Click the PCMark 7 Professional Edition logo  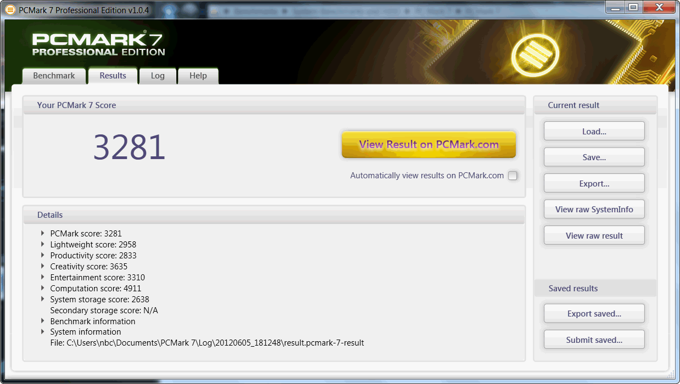click(x=98, y=43)
